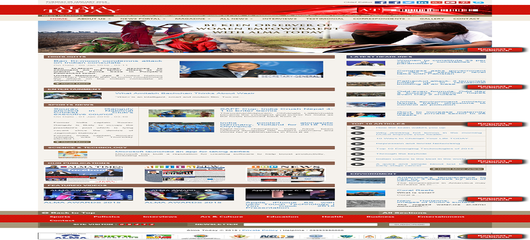Expand the ABOUT US menu
Image resolution: width=530 pixels, height=240 pixels.
tap(93, 19)
